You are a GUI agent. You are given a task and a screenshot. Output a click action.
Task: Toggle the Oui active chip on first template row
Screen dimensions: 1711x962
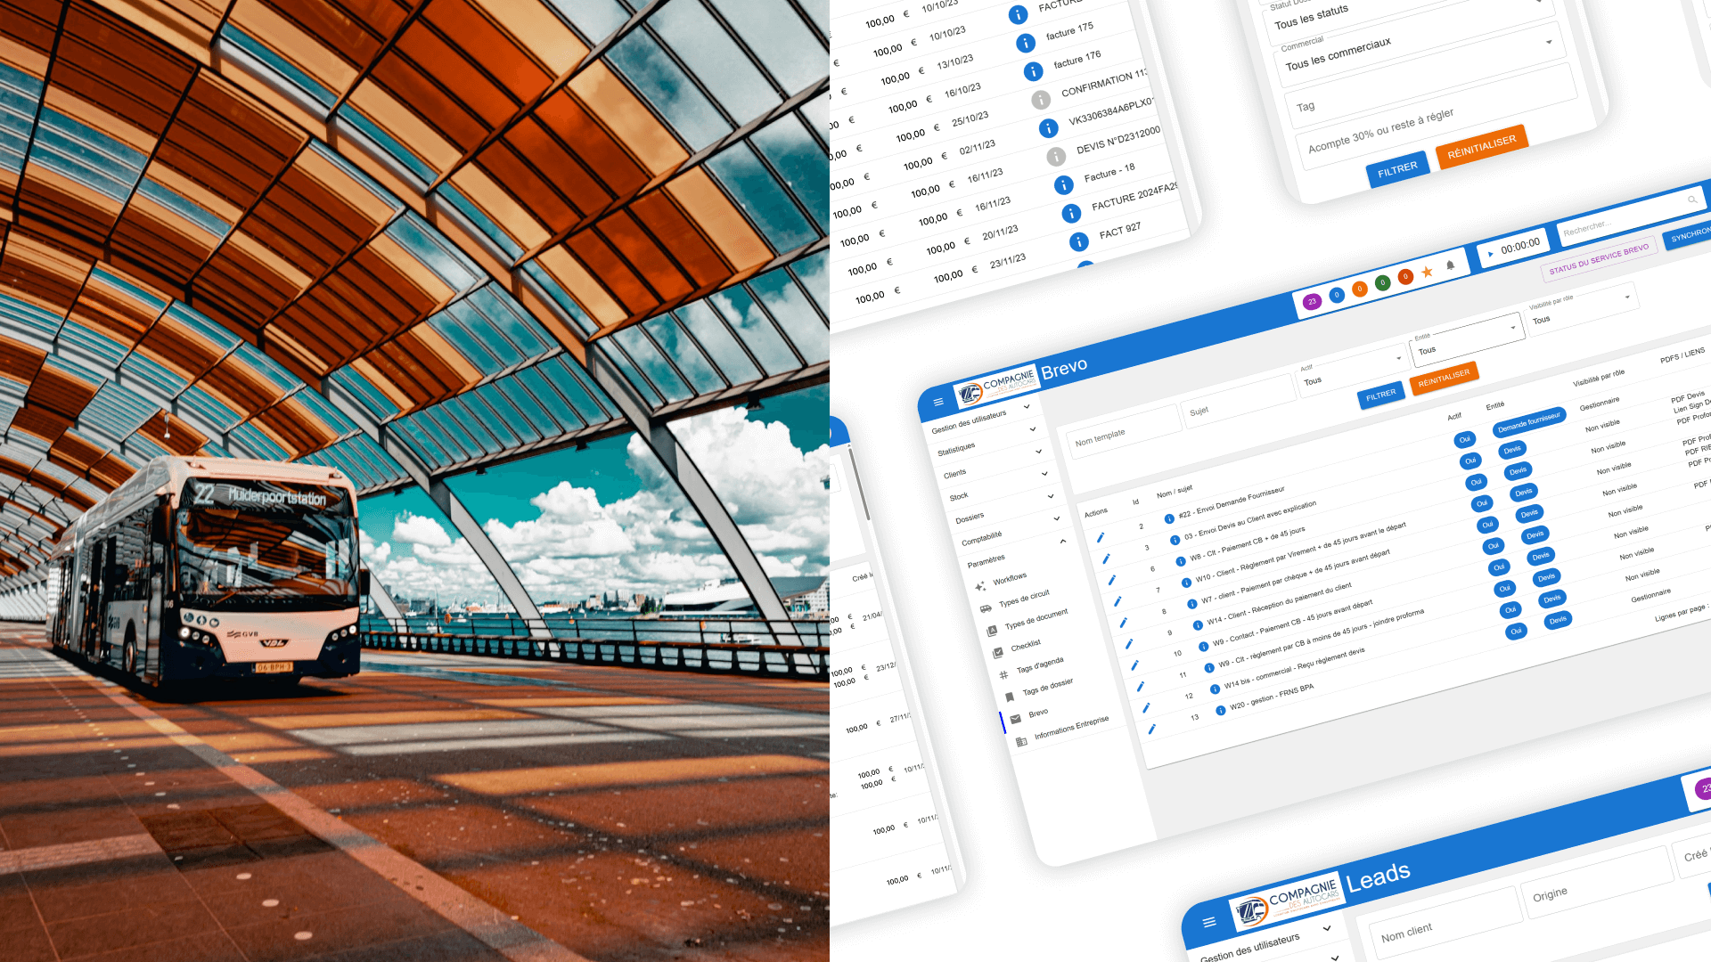(x=1464, y=440)
